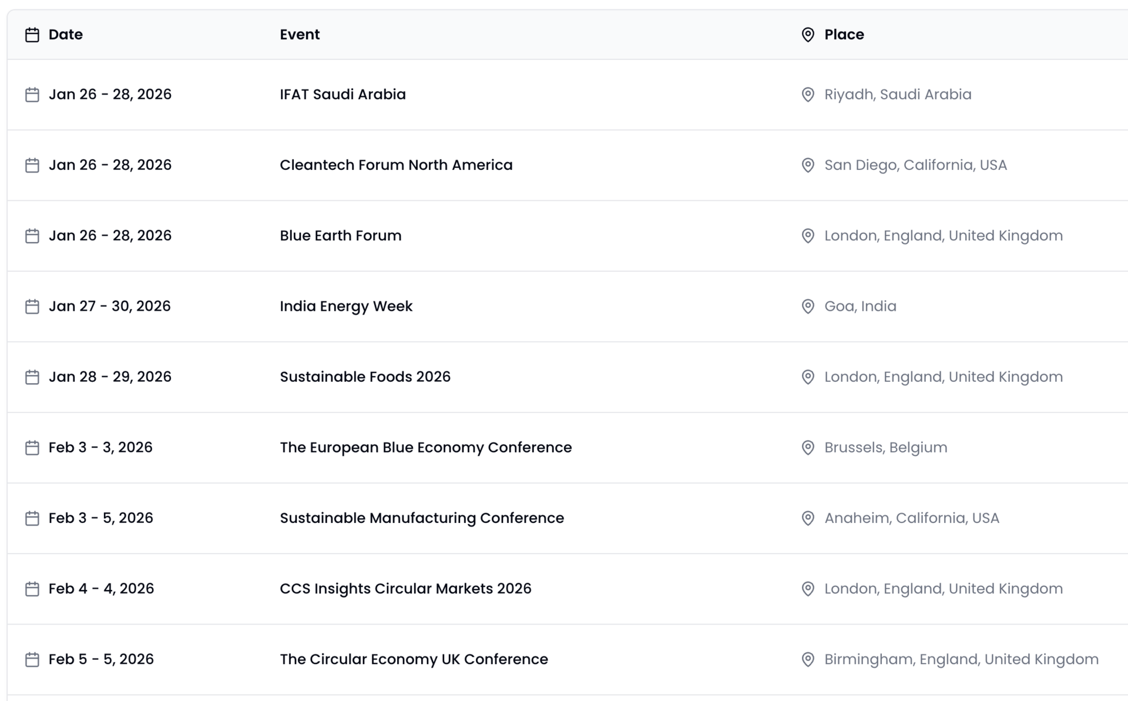
Task: Open Sustainable Foods 2026 event
Action: [x=365, y=377]
